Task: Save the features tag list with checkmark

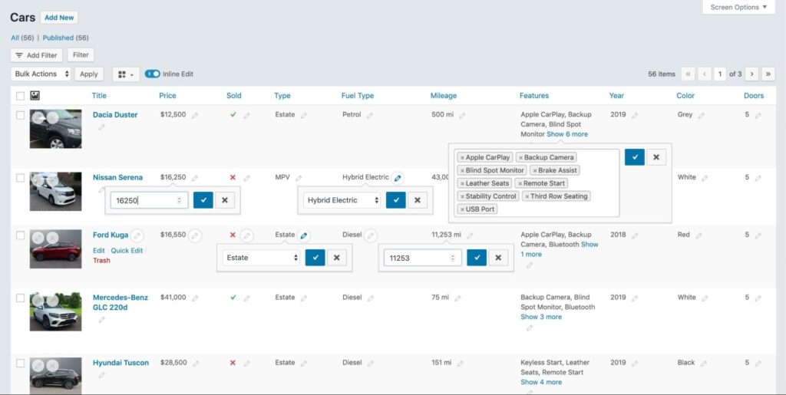Action: pos(634,157)
